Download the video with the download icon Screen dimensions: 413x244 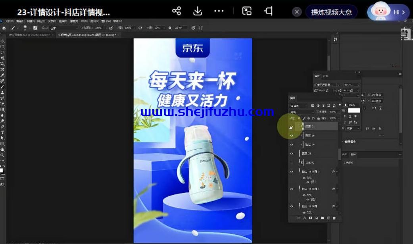tap(198, 11)
